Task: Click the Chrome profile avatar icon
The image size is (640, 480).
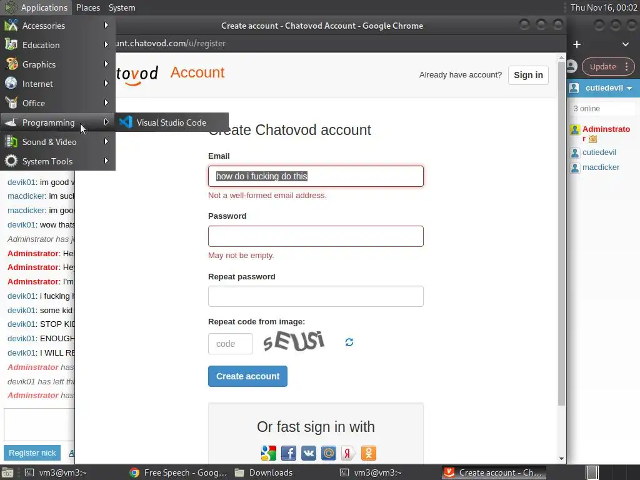Action: (x=572, y=66)
